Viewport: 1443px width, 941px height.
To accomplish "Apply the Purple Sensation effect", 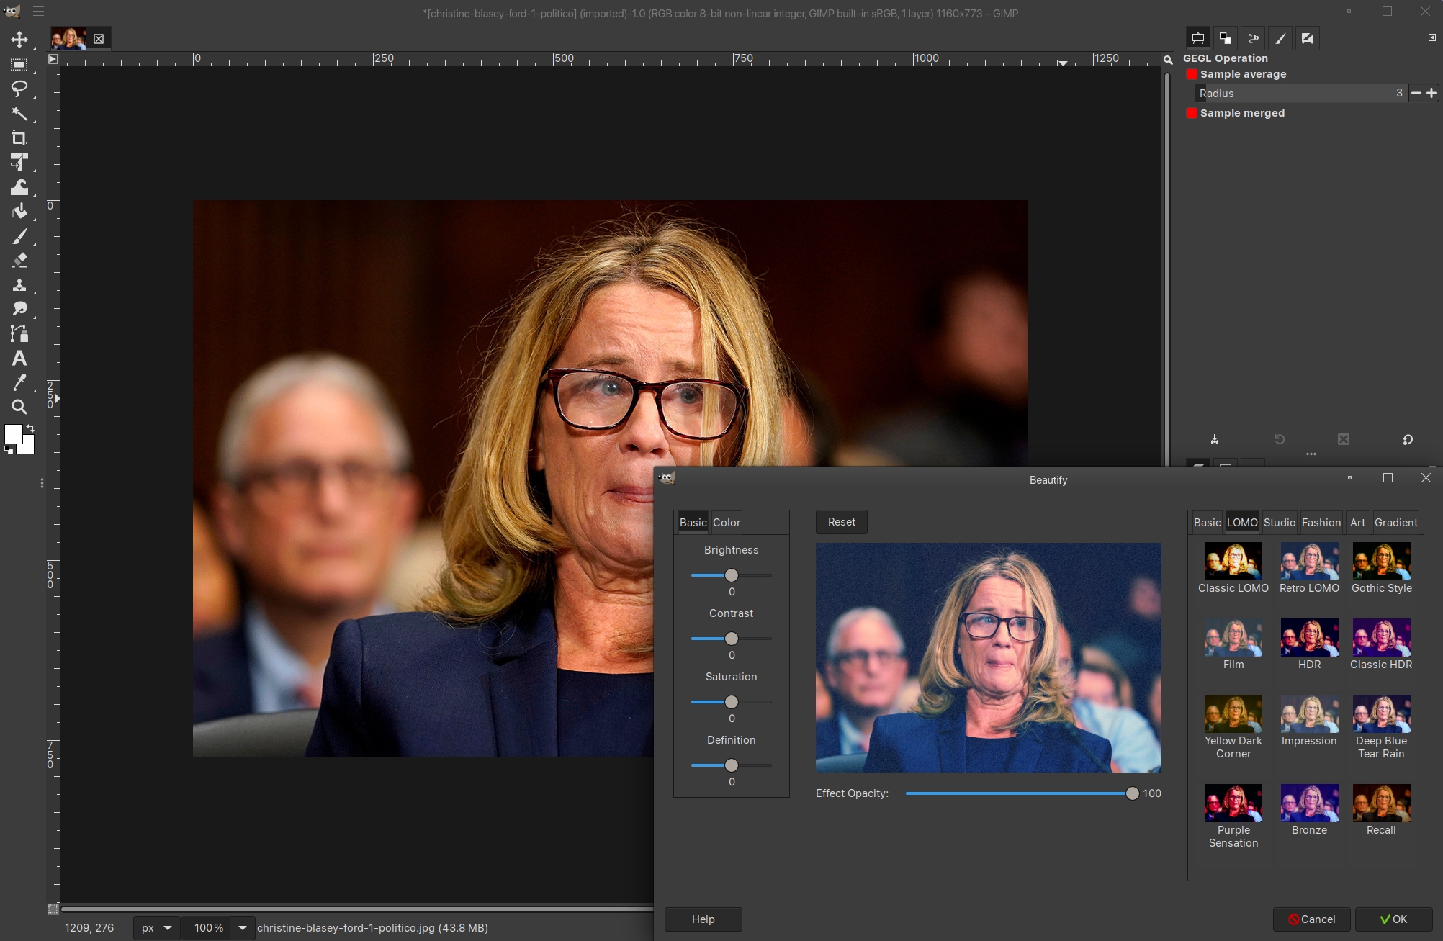I will coord(1233,816).
